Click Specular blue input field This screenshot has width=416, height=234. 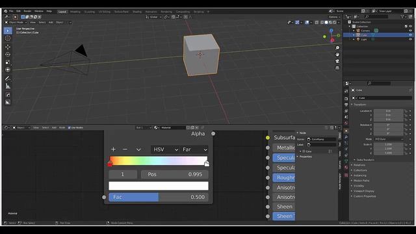(x=283, y=157)
